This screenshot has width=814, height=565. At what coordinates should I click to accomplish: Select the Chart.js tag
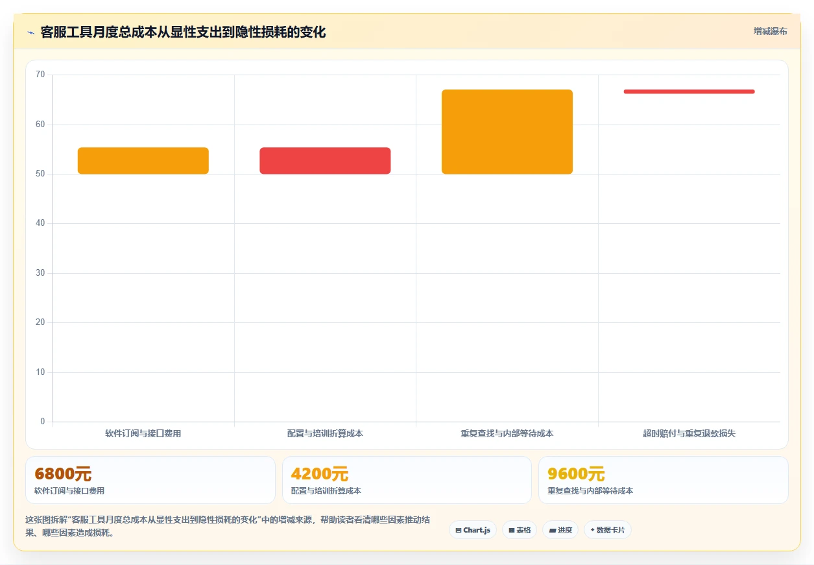pyautogui.click(x=473, y=530)
